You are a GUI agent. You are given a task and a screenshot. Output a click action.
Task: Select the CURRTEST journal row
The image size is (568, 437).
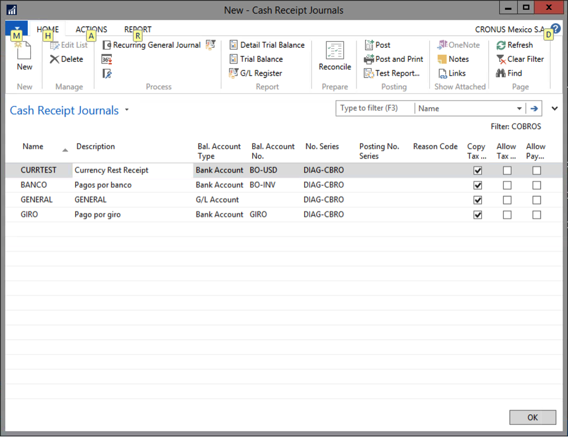(x=284, y=170)
